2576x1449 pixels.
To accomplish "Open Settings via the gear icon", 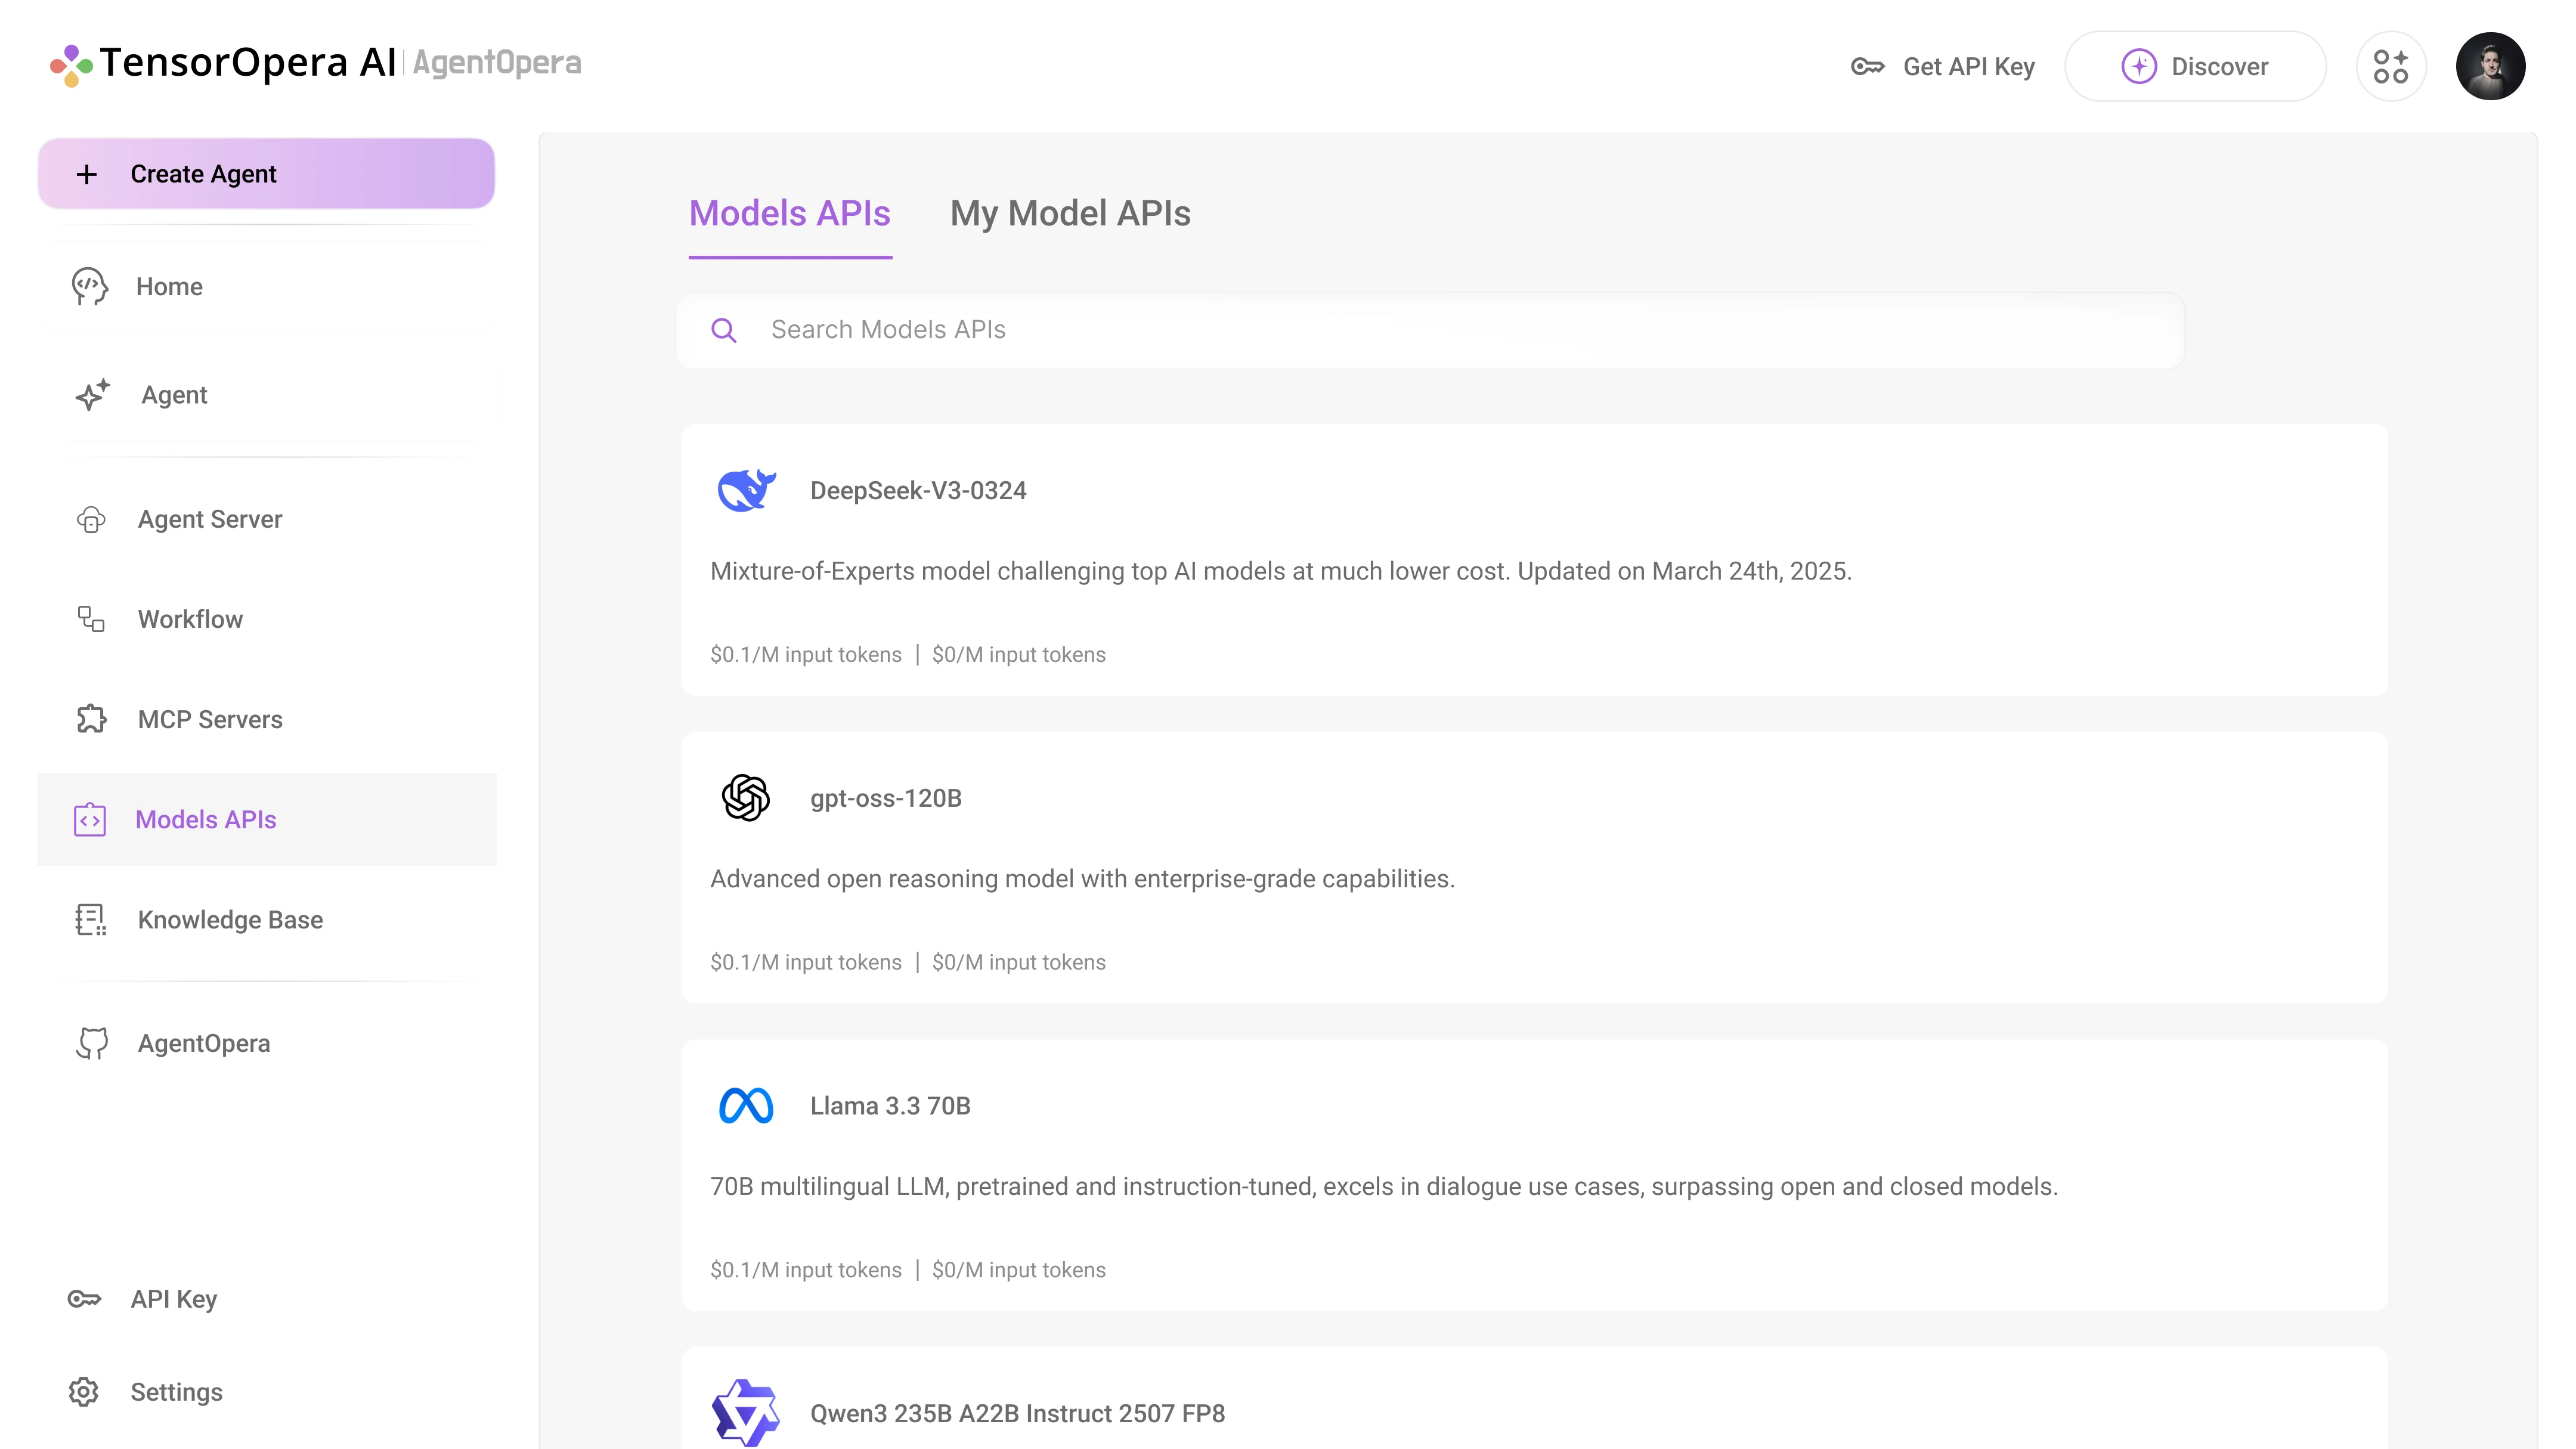I will pyautogui.click(x=82, y=1391).
